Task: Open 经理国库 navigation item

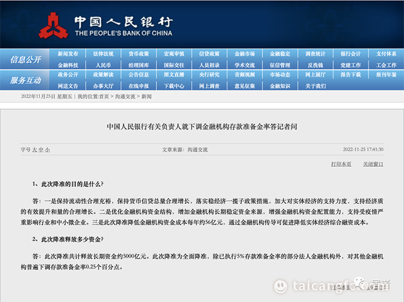Action: coord(139,65)
